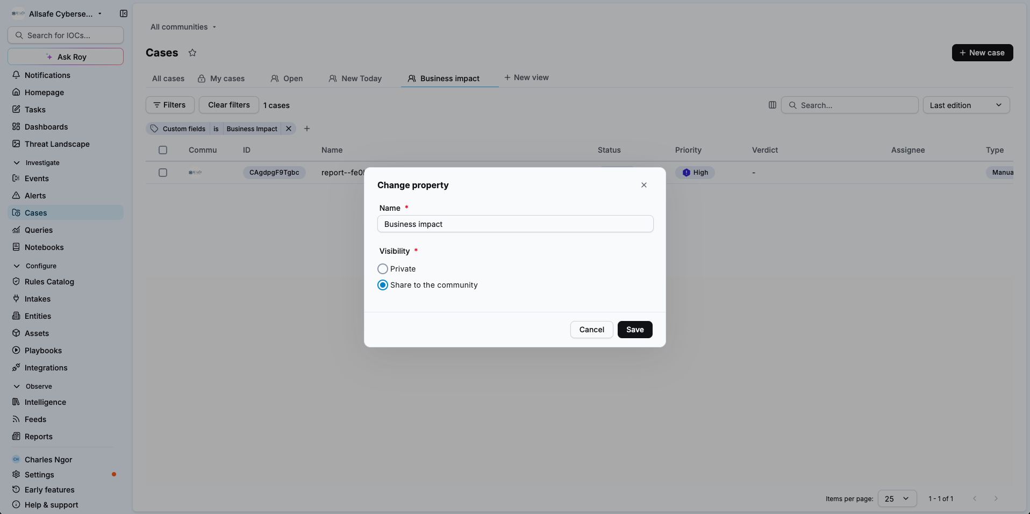
Task: Remove the Business Impact filter chip
Action: click(289, 128)
